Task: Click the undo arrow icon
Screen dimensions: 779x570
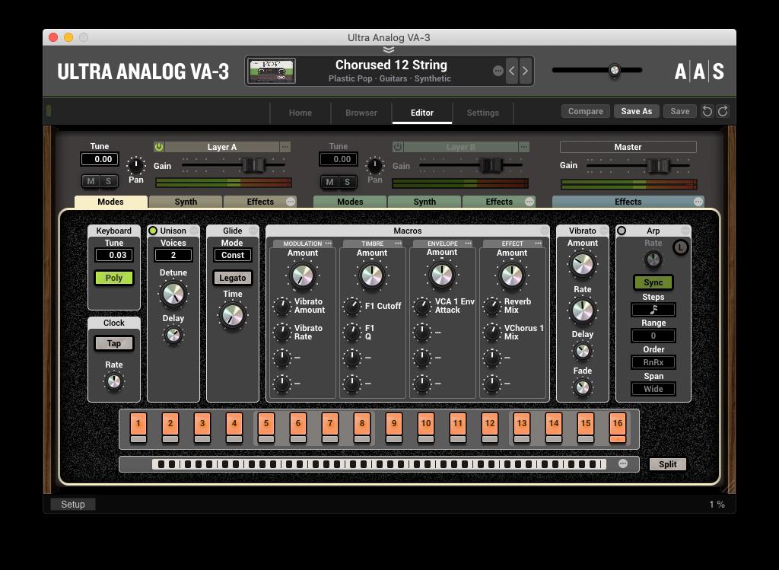Action: click(x=707, y=111)
